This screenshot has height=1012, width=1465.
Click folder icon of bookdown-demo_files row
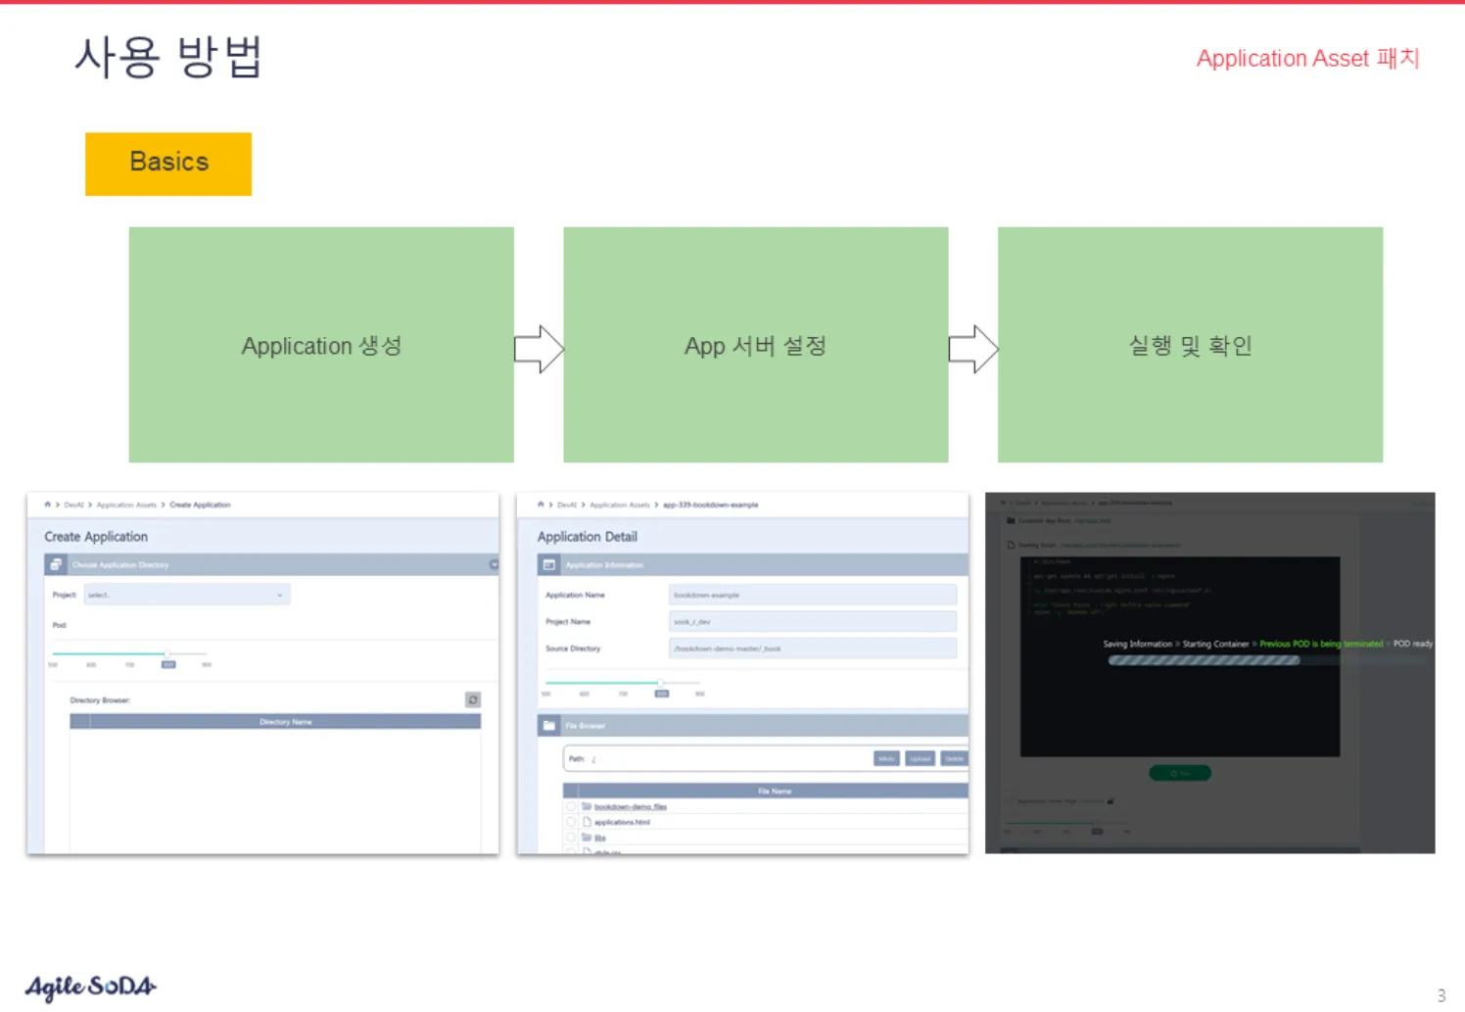[x=587, y=806]
